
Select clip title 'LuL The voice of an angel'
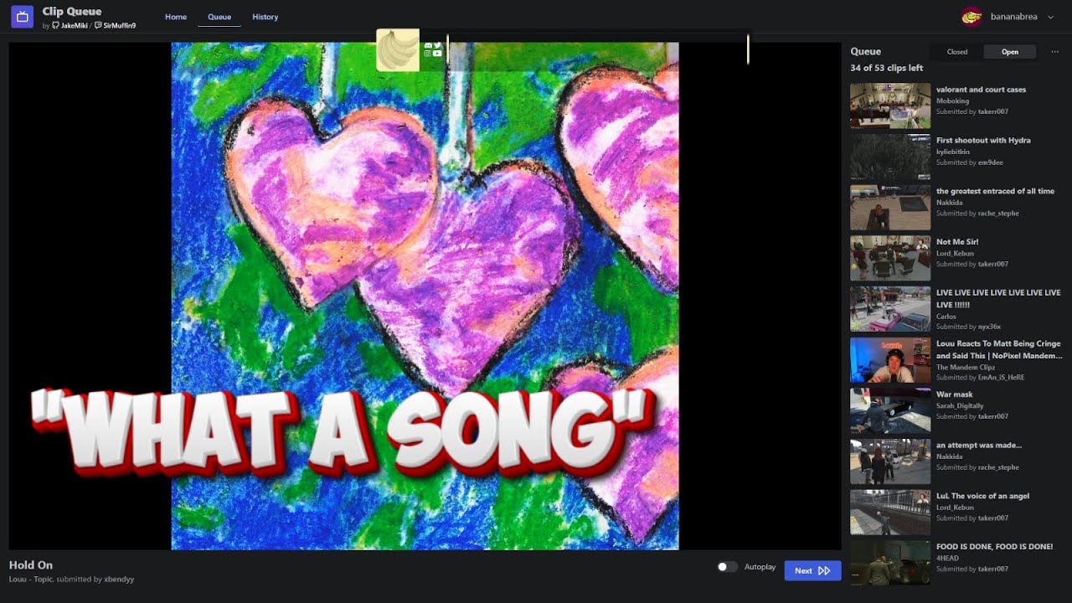(x=982, y=496)
